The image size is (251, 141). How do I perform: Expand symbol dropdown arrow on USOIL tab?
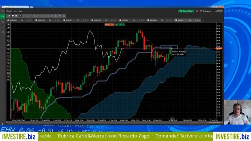[187, 20]
